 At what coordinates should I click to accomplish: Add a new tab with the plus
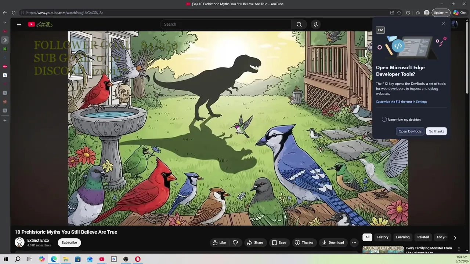5,120
